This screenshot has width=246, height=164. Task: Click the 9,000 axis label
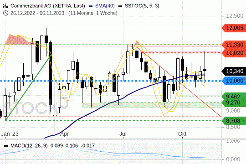pos(233,111)
